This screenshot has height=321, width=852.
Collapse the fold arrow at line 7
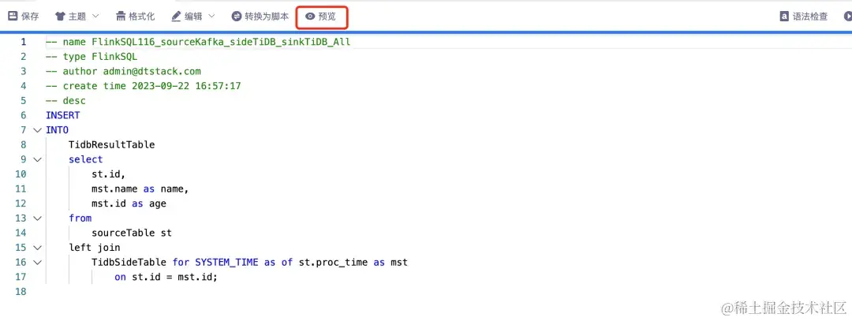(37, 130)
